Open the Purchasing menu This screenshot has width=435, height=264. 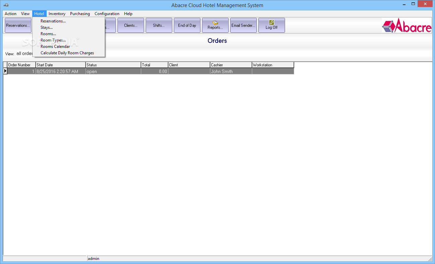click(80, 14)
